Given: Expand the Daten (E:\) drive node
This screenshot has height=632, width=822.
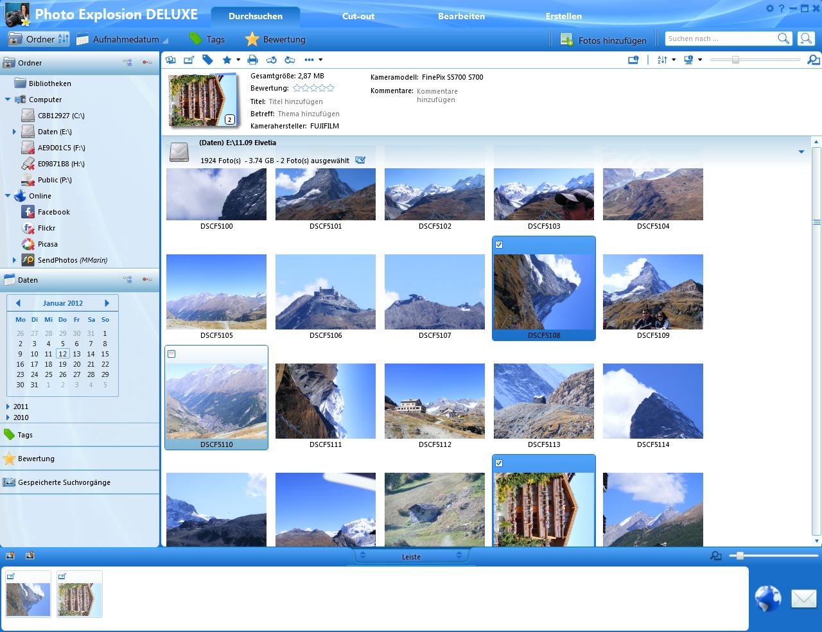Looking at the screenshot, I should click(x=14, y=132).
